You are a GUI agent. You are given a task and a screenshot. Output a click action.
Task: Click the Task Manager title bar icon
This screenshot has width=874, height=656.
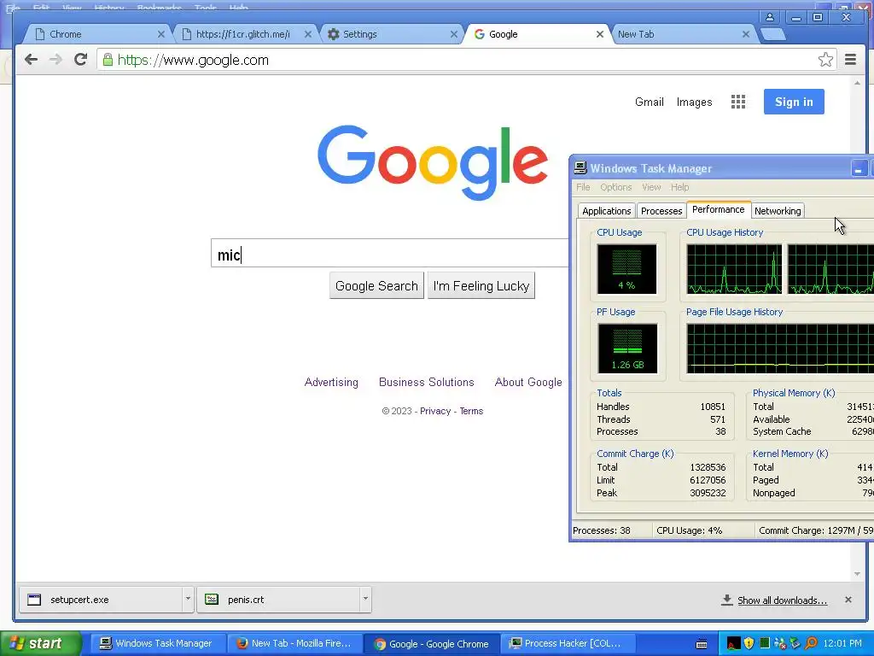click(x=580, y=168)
